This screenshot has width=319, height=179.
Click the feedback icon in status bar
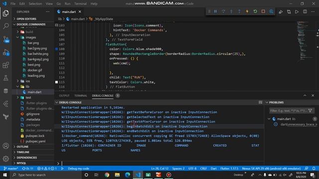pyautogui.click(x=307, y=169)
